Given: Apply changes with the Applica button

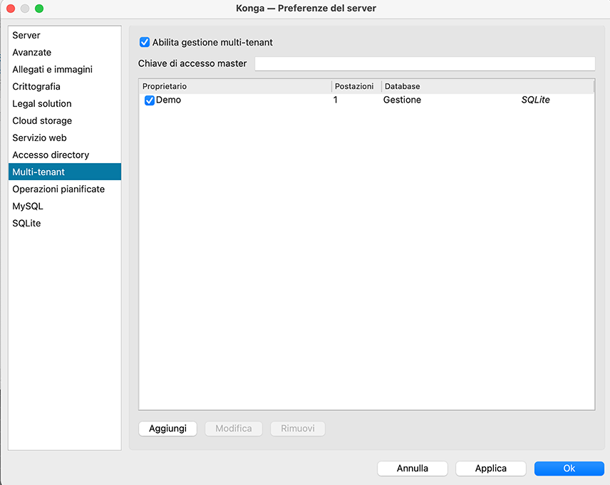Looking at the screenshot, I should click(490, 468).
